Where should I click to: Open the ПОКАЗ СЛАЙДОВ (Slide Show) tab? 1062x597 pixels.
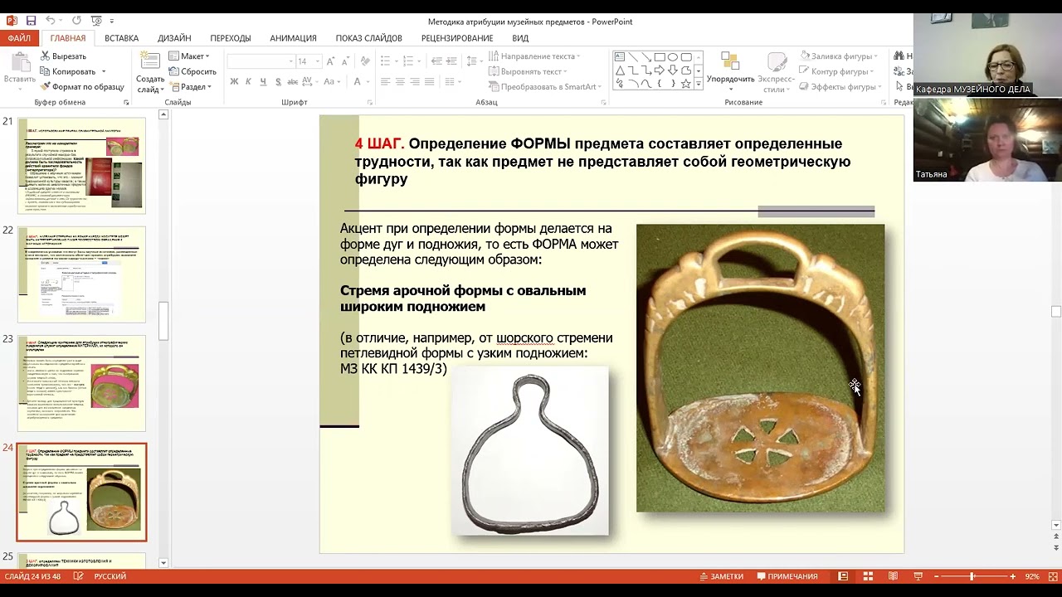coord(368,38)
